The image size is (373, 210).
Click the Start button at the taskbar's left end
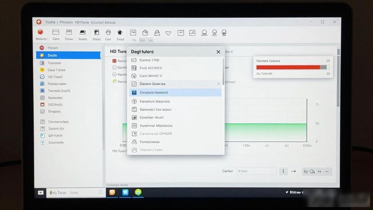coord(41,192)
